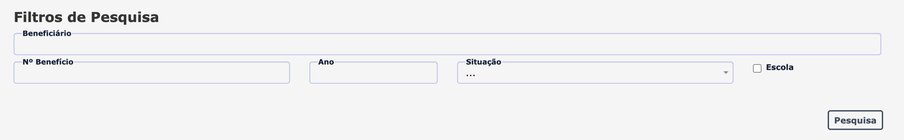Select the '...' placeholder in Situação

click(x=470, y=74)
